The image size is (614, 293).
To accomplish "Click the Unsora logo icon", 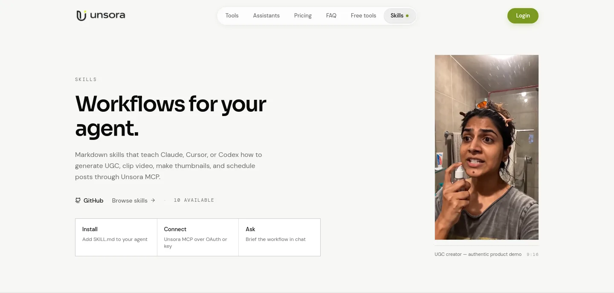I will click(x=81, y=16).
